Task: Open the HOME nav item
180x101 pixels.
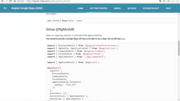Action: point(80,8)
